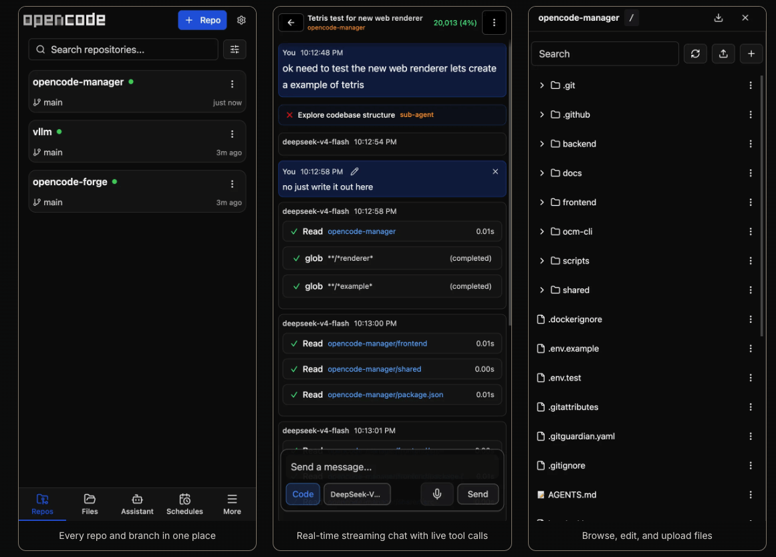Open opencode-manager repo options menu
This screenshot has height=557, width=776.
coord(232,84)
